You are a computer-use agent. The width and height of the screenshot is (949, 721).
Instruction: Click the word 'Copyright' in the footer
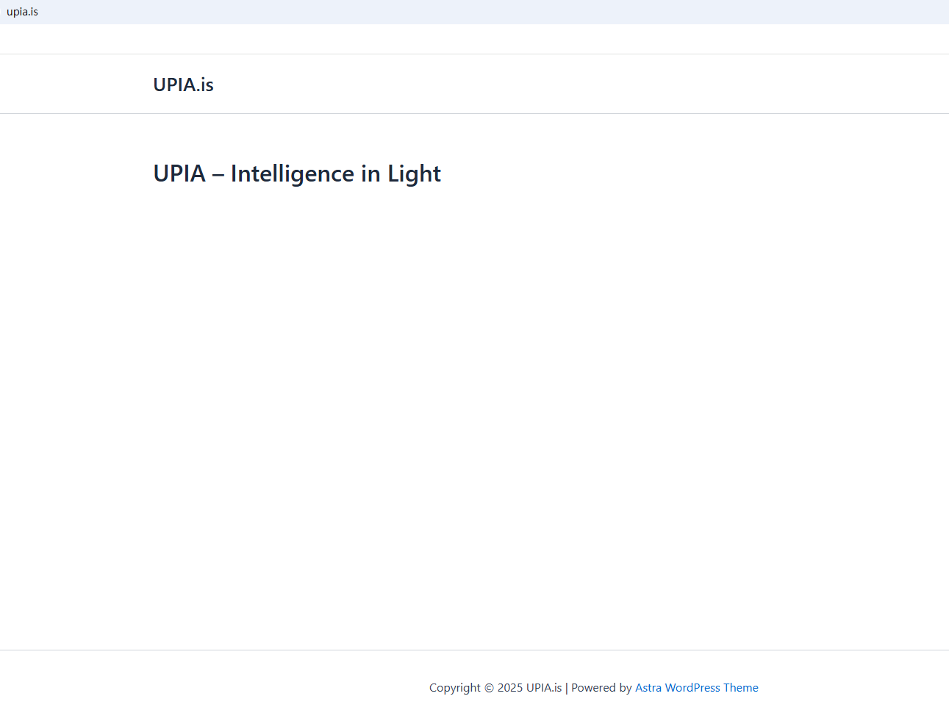point(455,688)
